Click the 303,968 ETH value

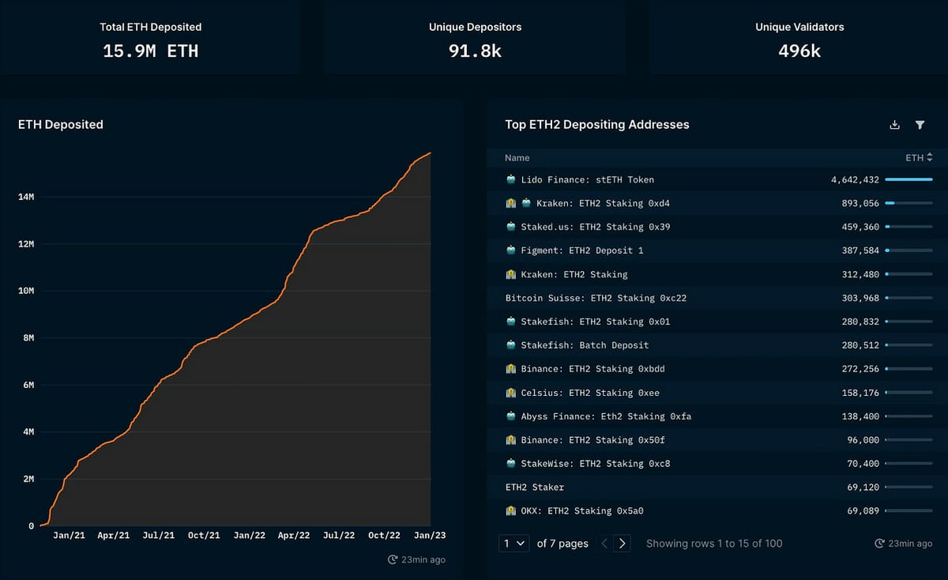[860, 298]
